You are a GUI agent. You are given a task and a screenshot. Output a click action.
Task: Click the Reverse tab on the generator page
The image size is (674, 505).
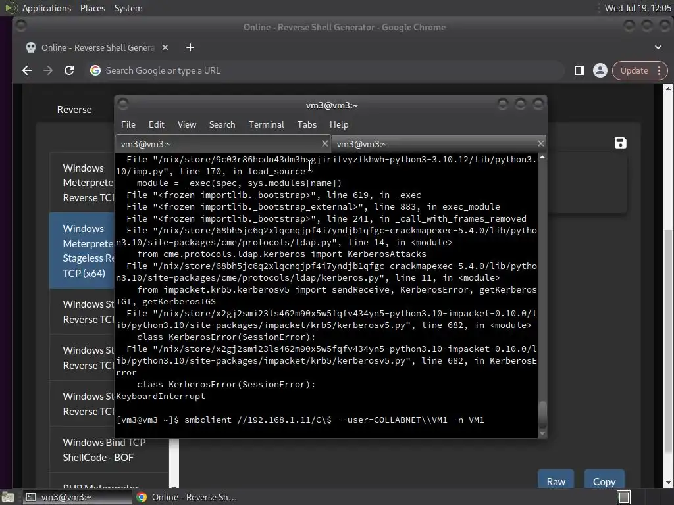74,110
